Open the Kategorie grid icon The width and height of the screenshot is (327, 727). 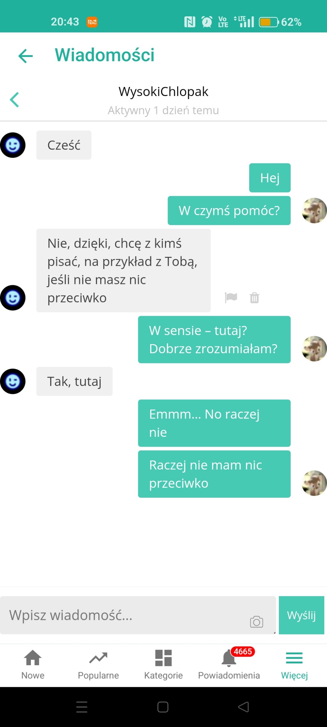(x=163, y=664)
